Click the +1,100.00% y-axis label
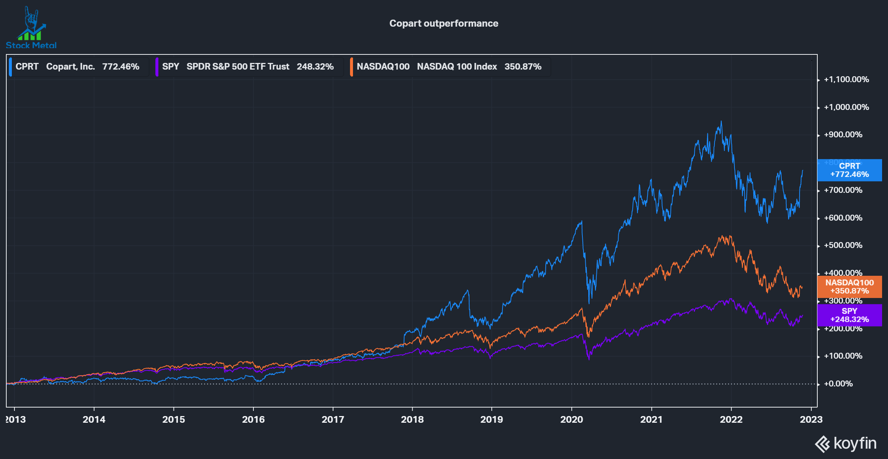This screenshot has width=888, height=459. [x=846, y=80]
